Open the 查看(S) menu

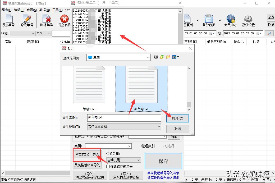pyautogui.click(x=32, y=10)
